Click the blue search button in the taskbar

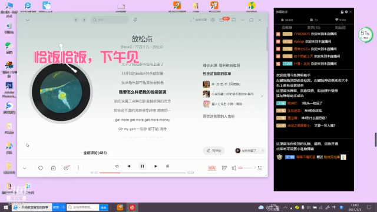(x=104, y=207)
